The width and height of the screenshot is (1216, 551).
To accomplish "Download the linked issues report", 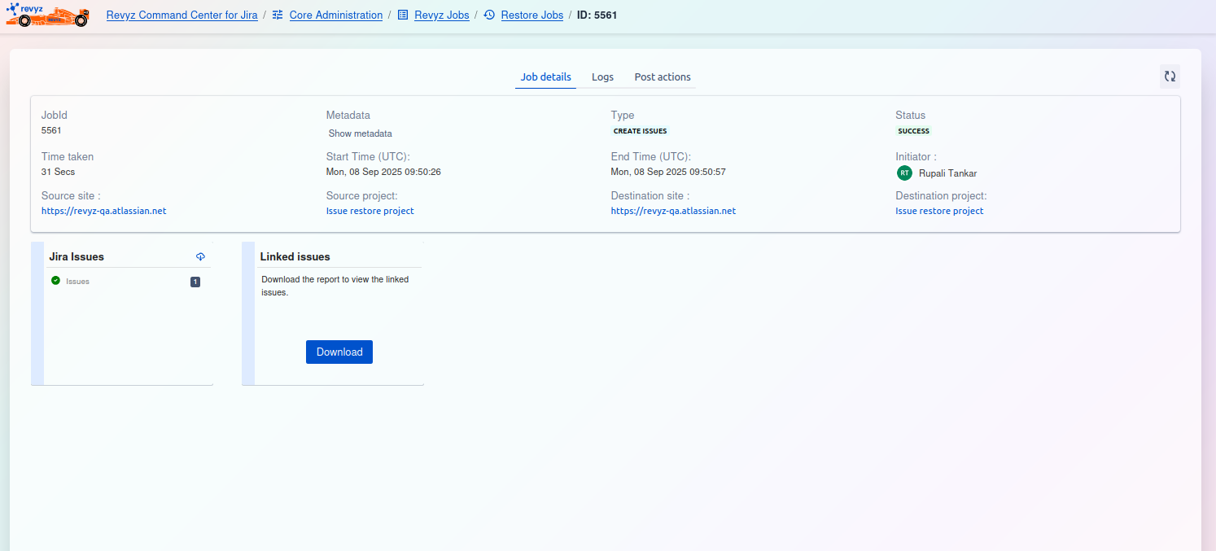I will [x=339, y=352].
